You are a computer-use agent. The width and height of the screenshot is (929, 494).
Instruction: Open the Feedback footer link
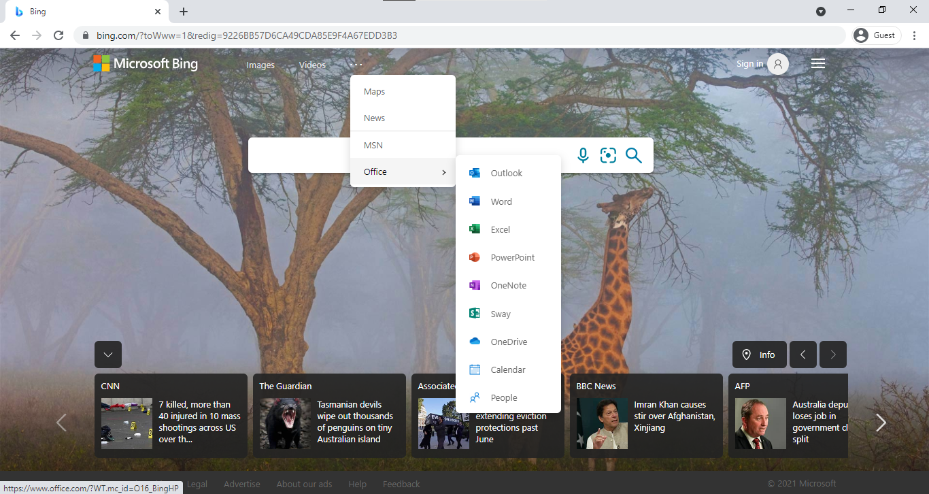tap(401, 484)
